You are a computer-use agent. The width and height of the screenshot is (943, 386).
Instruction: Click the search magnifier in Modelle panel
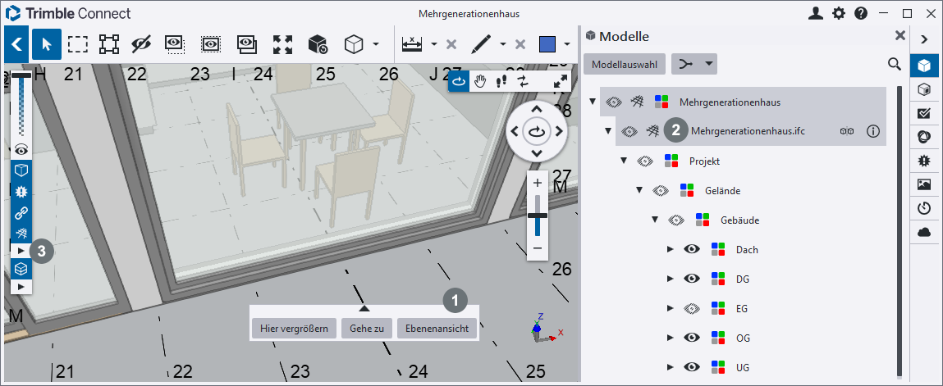(895, 63)
